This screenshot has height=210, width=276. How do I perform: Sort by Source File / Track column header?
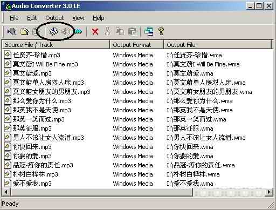tap(56, 45)
